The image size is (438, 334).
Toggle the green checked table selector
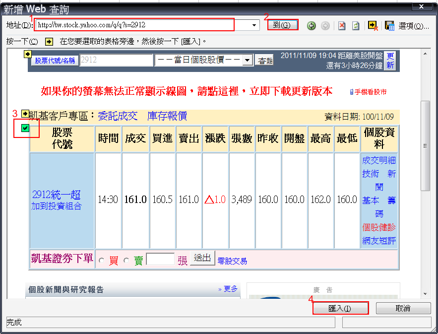pos(25,128)
